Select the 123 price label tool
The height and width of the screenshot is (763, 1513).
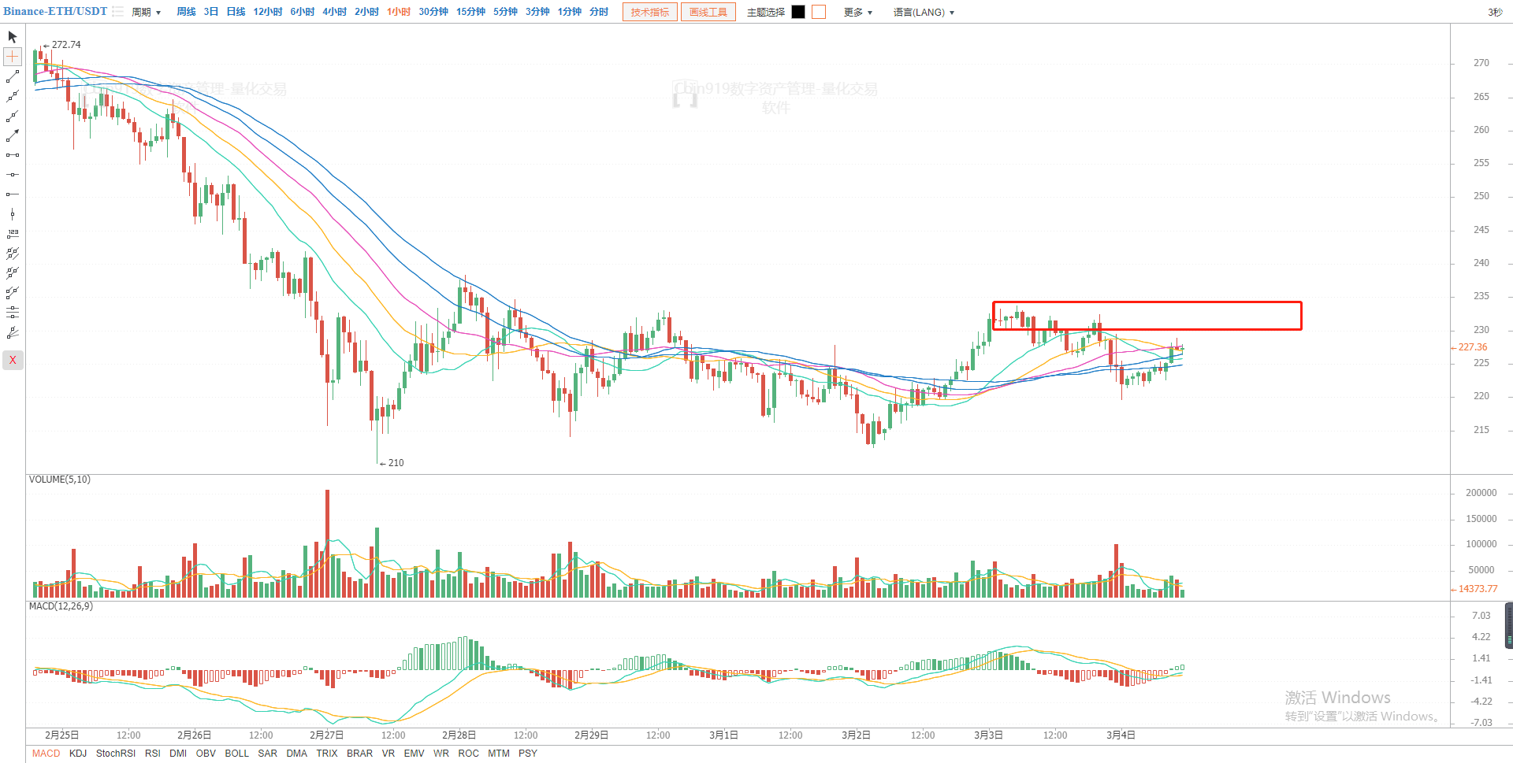[13, 234]
